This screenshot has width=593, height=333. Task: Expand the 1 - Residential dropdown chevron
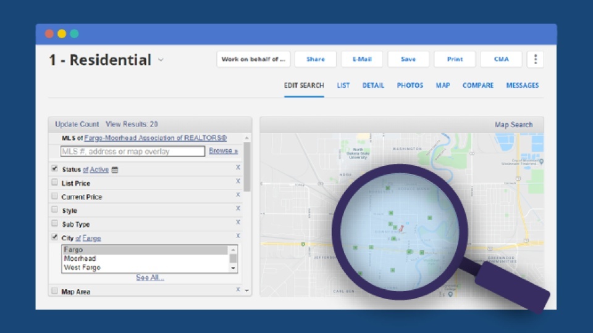[x=161, y=60]
